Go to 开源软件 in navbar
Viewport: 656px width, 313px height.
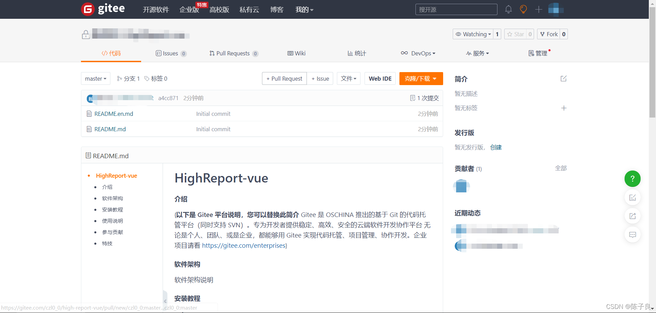pos(156,10)
